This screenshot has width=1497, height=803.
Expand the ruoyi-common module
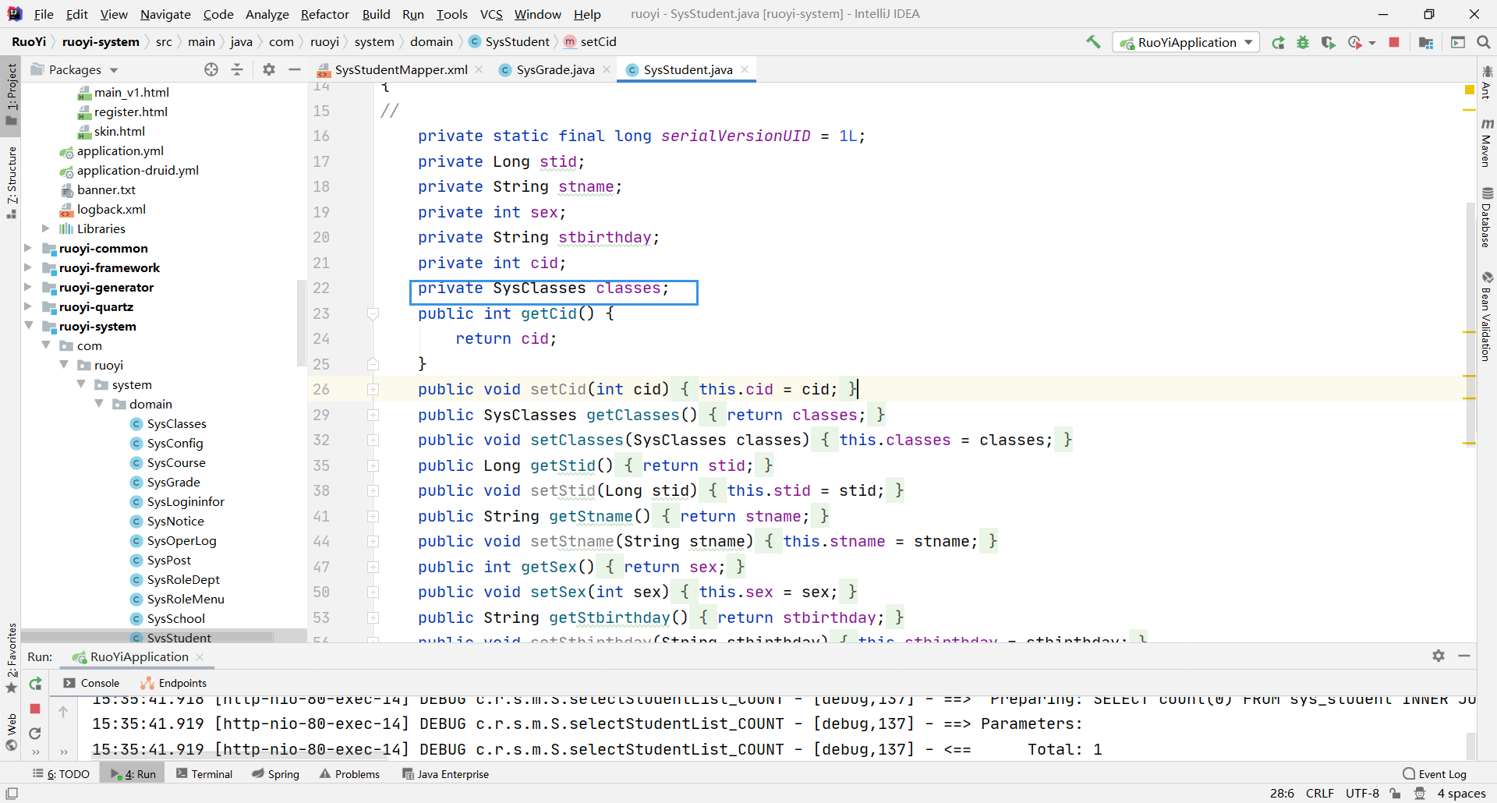pos(28,249)
